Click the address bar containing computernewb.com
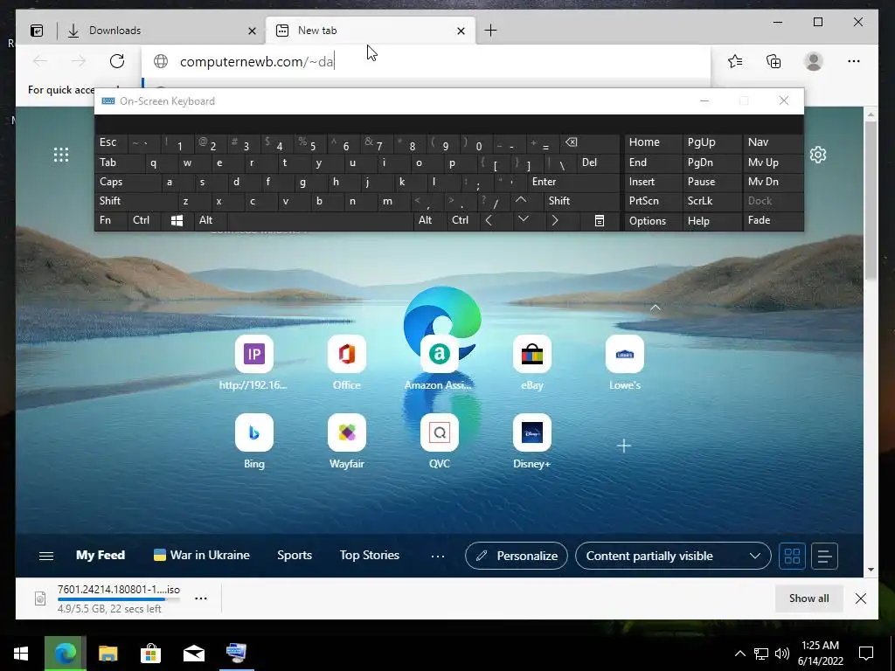The width and height of the screenshot is (895, 671). (426, 62)
